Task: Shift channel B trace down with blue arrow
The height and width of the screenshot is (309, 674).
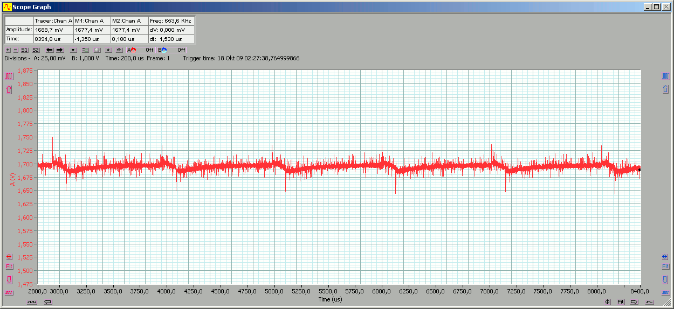Action: point(665,279)
